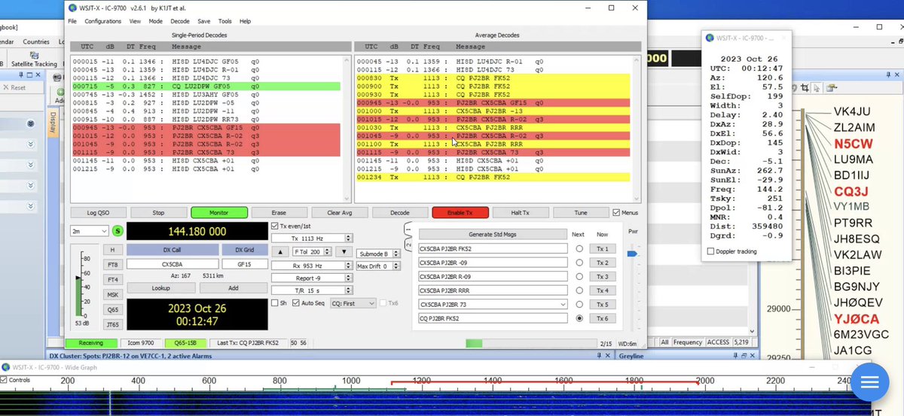Click the Tune button
904x416 pixels.
581,213
